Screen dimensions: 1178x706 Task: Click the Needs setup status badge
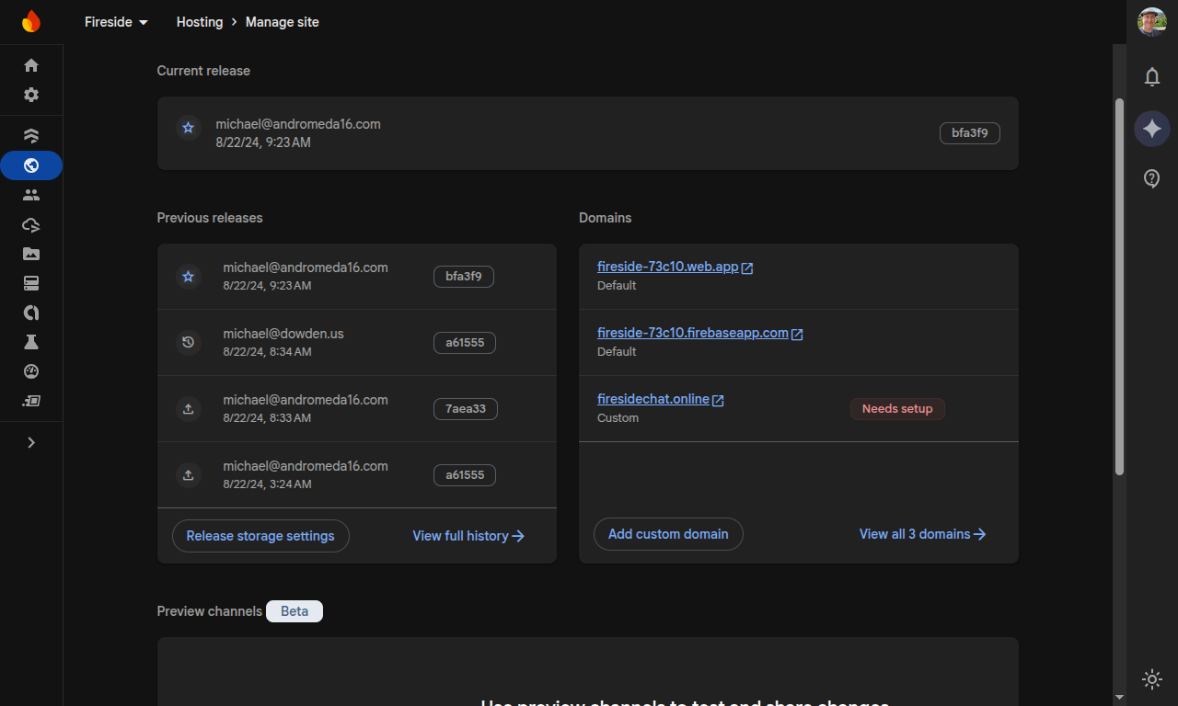[x=897, y=409]
